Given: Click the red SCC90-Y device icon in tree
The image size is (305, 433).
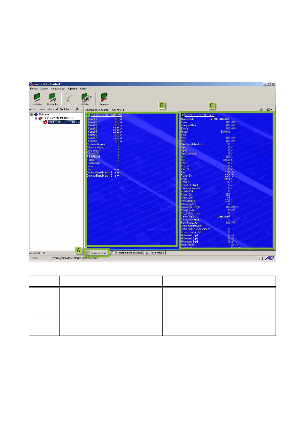Looking at the screenshot, I should [41, 118].
